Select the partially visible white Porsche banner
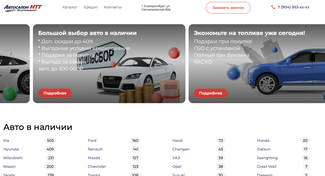 click(x=15, y=64)
